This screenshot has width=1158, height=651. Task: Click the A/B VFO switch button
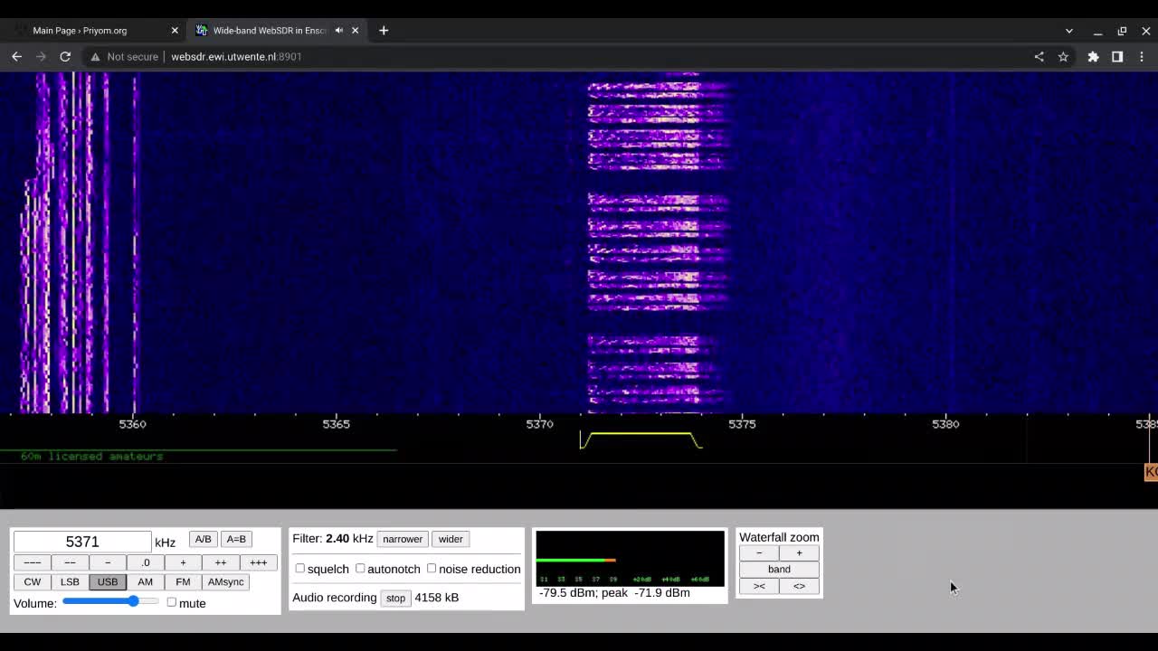203,539
